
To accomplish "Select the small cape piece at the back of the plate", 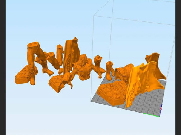I will click(x=154, y=59).
